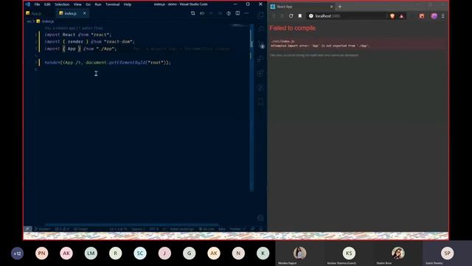Close the index.js editor tab

coord(85,13)
